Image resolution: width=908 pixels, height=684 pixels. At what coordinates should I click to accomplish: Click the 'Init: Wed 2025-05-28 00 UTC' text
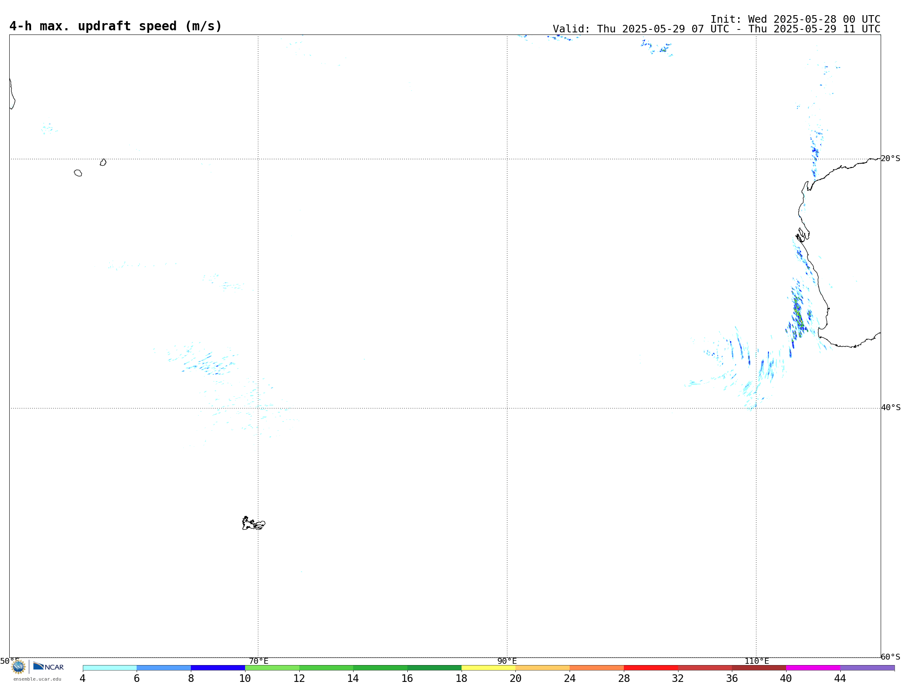(795, 19)
